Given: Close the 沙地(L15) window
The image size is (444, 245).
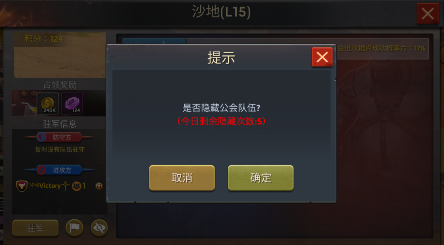Looking at the screenshot, I should [428, 13].
